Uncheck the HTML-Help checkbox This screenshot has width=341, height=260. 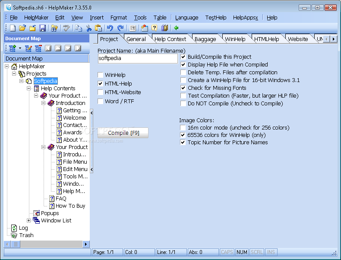tap(100, 83)
